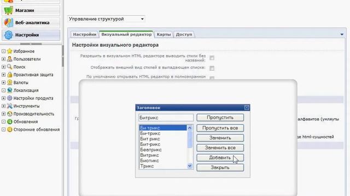Click the Обновления green icon
Image resolution: width=350 pixels, height=196 pixels.
(10, 121)
